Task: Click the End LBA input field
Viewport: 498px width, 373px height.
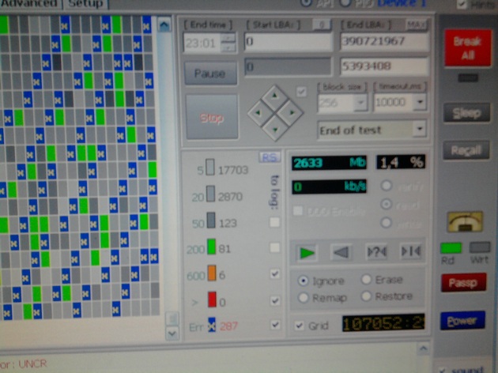Action: point(384,41)
